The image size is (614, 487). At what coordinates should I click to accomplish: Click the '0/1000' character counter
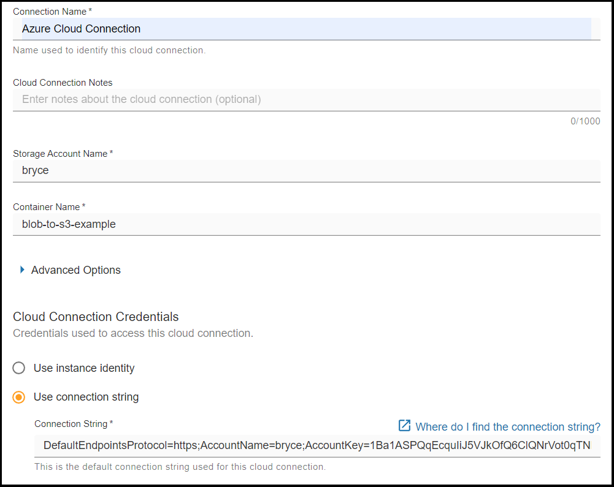click(585, 121)
